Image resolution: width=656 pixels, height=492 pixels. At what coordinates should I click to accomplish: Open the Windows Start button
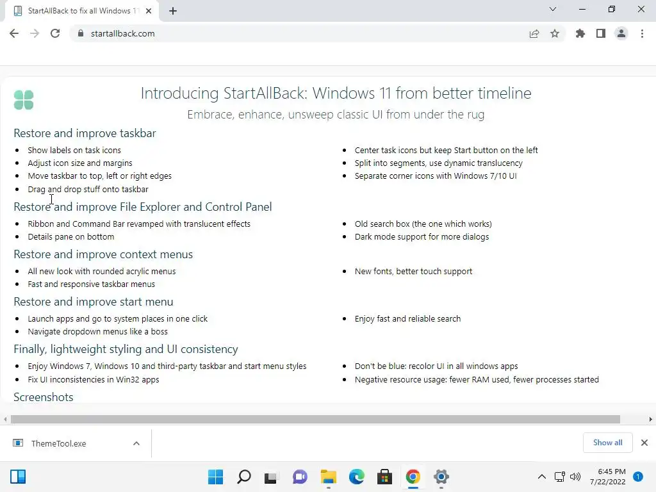point(215,477)
